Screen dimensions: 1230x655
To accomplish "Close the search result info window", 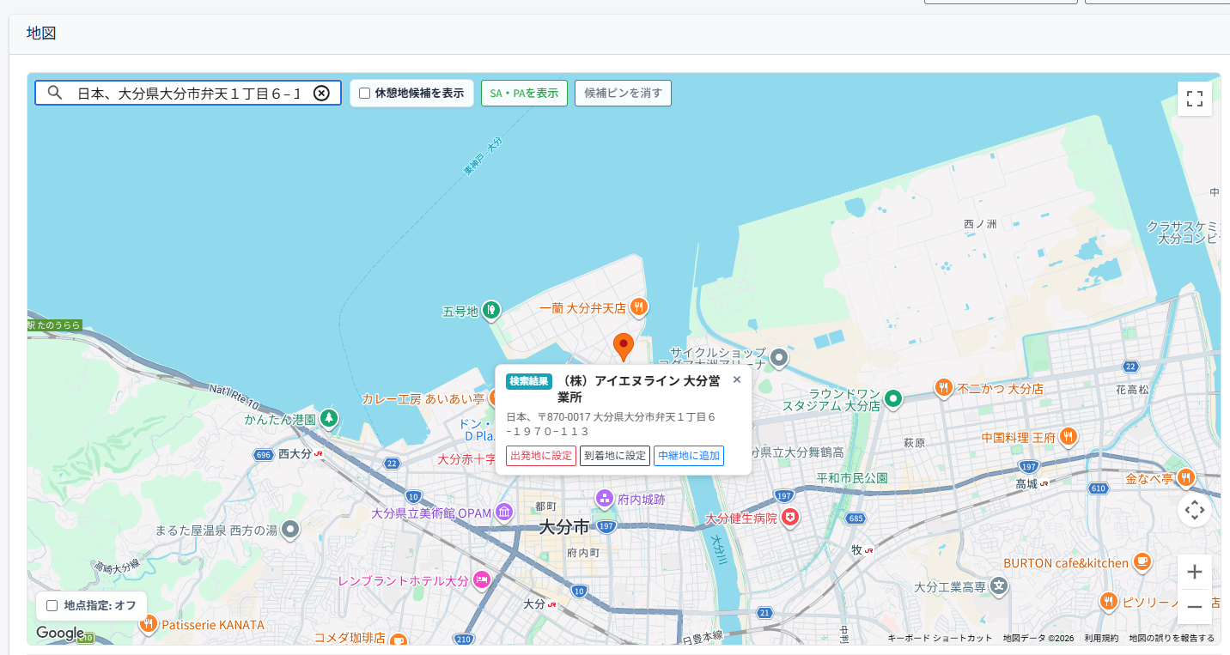I will (736, 379).
